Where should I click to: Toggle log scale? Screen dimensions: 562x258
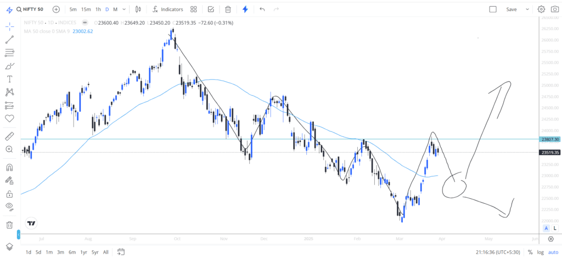(x=540, y=252)
